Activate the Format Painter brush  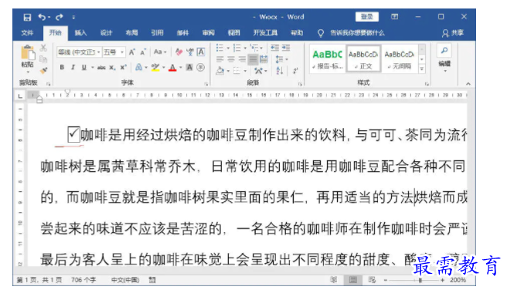tap(43, 70)
